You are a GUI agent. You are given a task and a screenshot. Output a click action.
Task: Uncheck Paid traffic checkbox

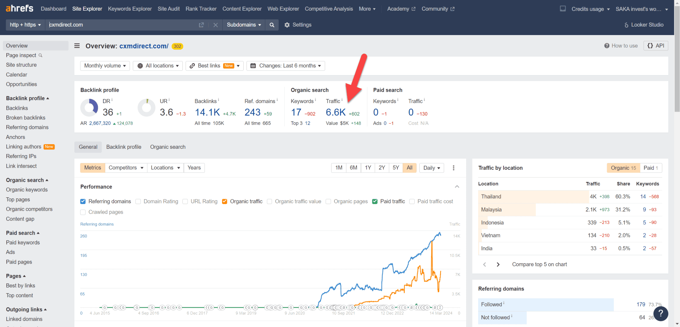coord(375,202)
